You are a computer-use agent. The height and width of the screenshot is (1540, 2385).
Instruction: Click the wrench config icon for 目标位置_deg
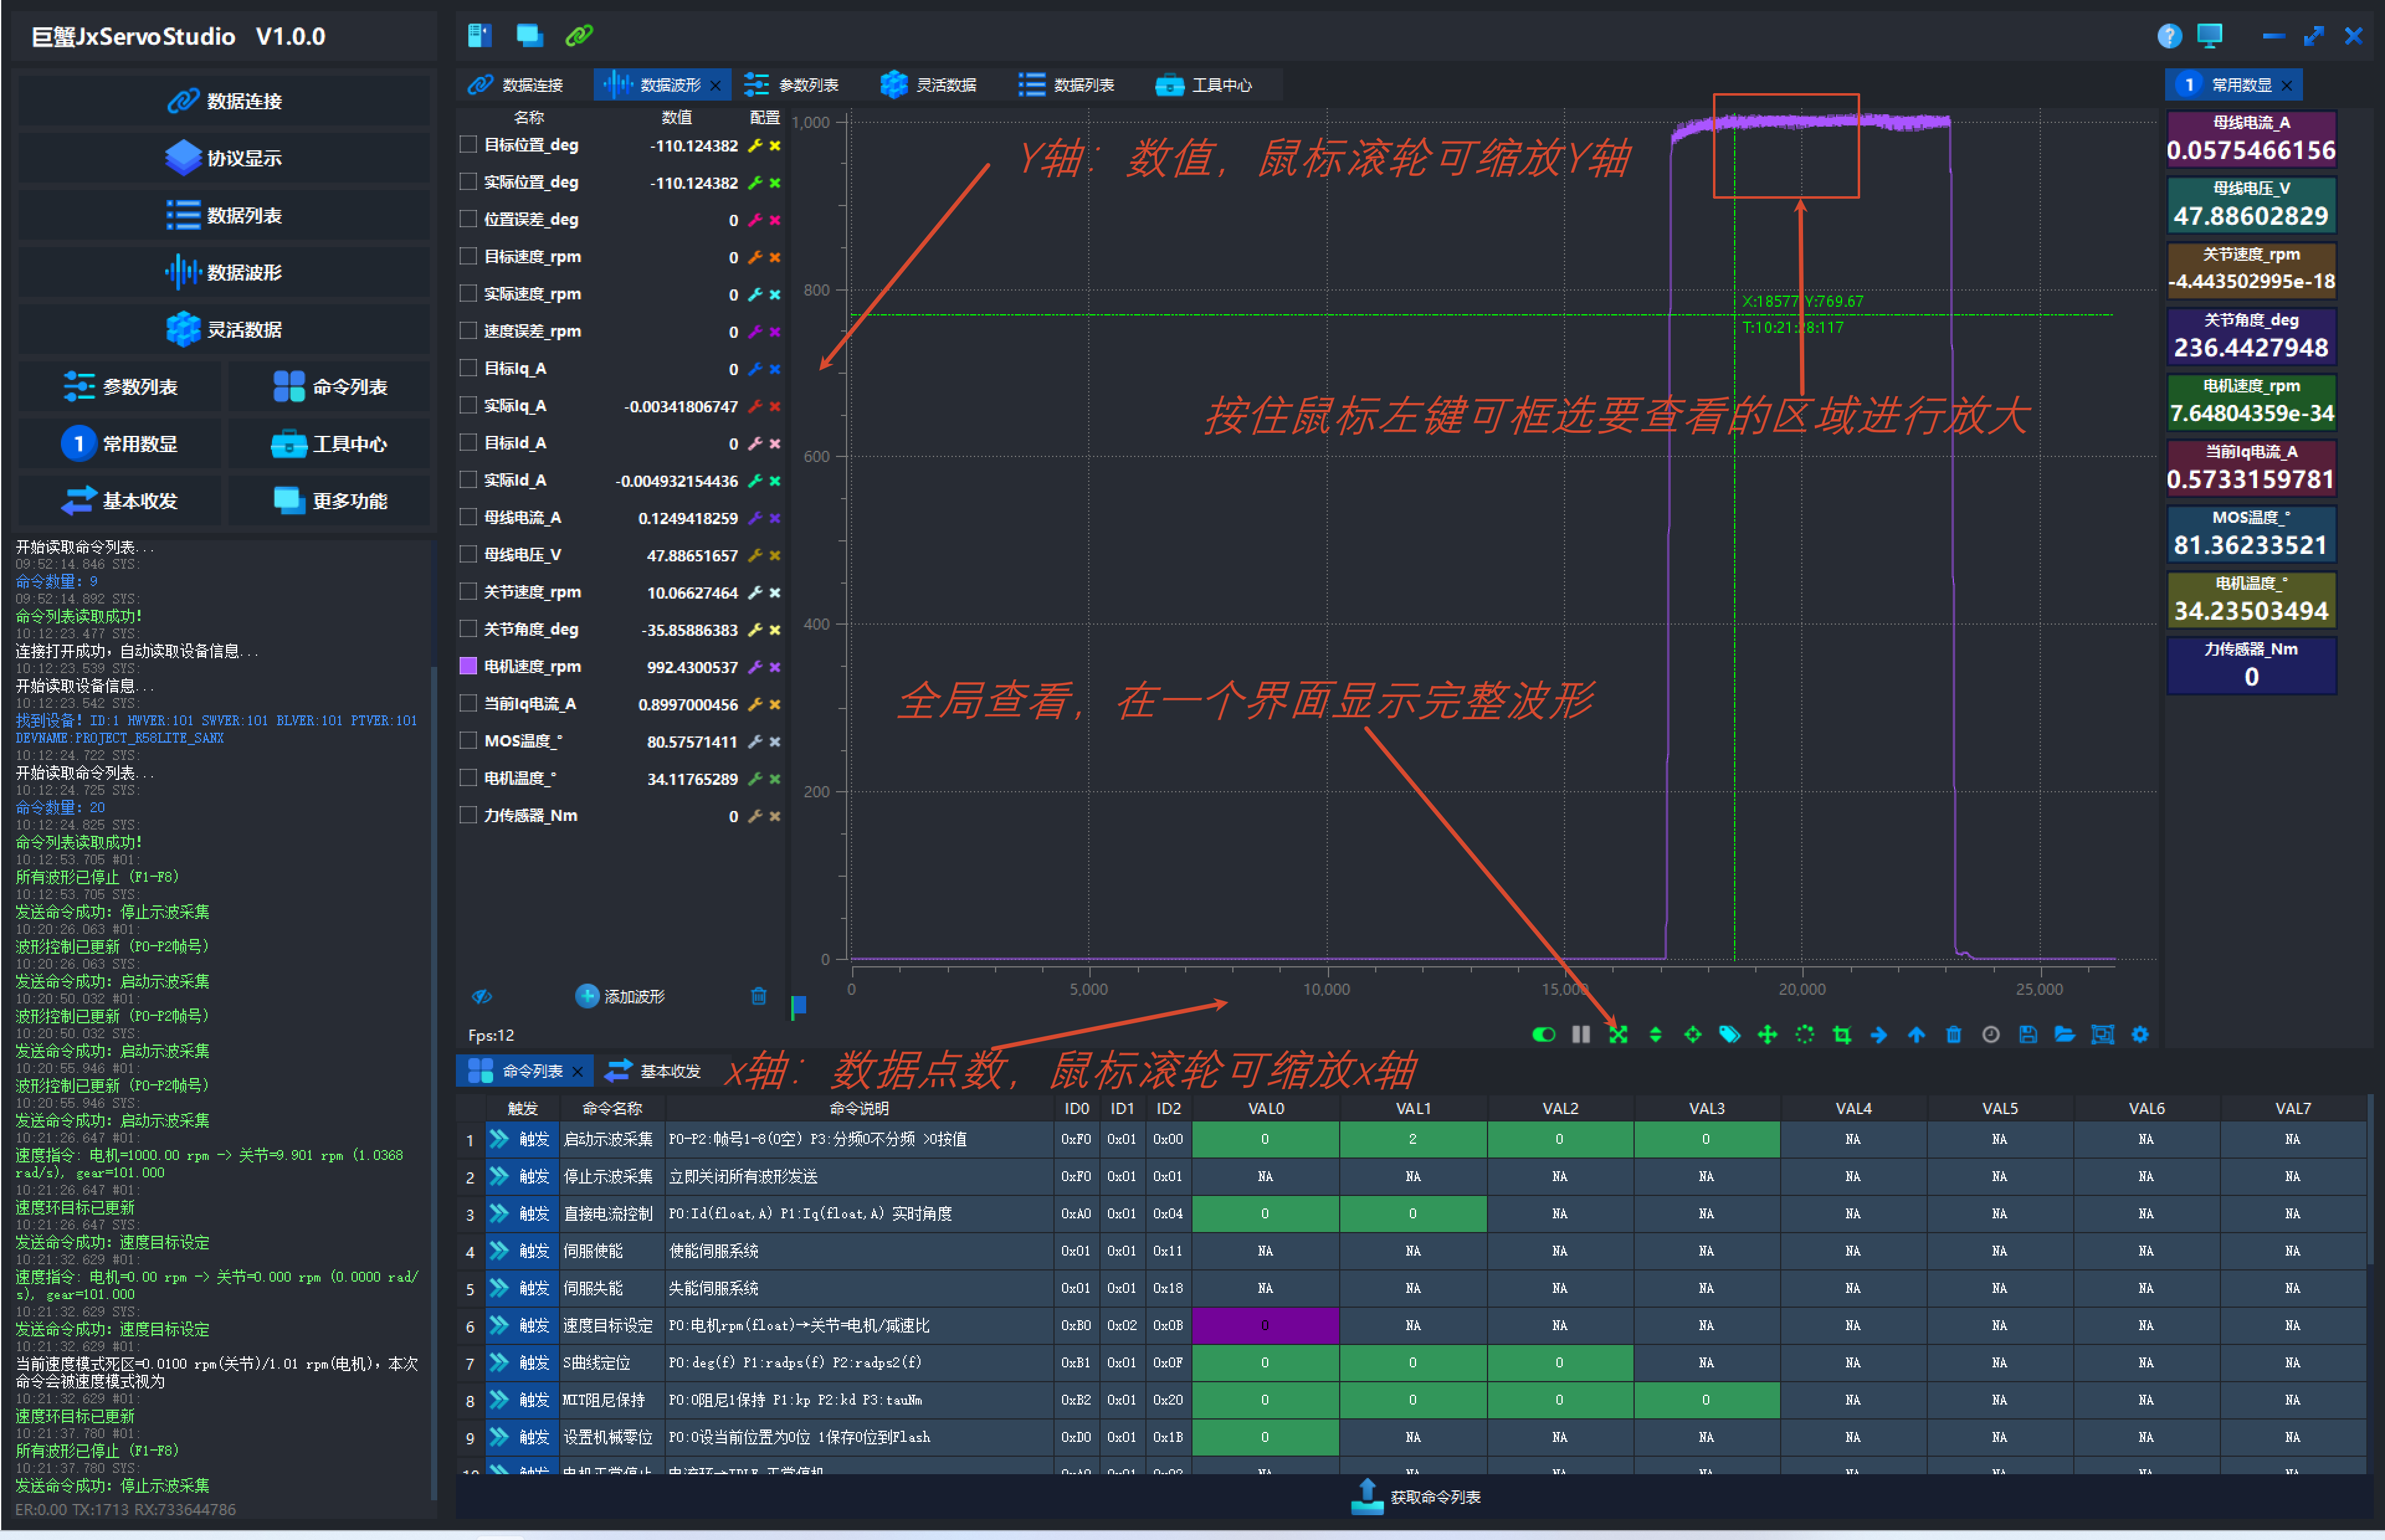755,145
